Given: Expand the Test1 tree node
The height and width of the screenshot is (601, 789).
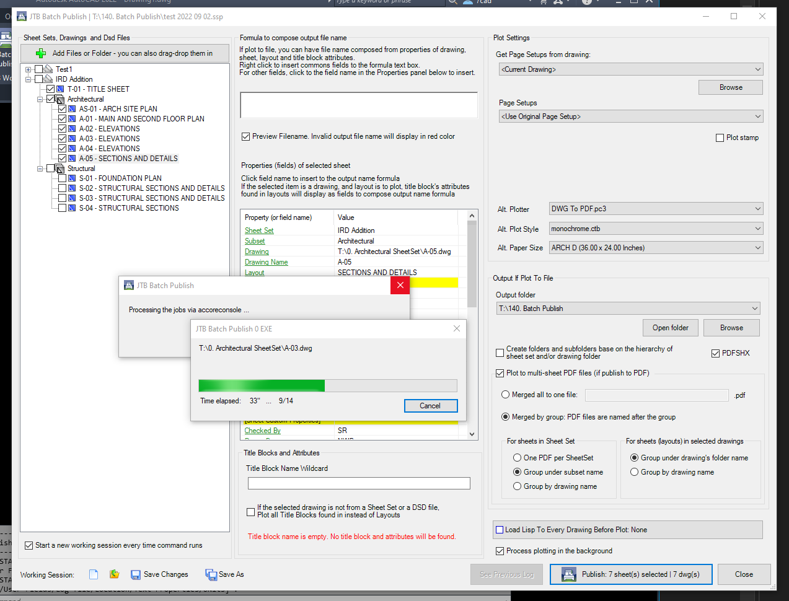Looking at the screenshot, I should [28, 69].
